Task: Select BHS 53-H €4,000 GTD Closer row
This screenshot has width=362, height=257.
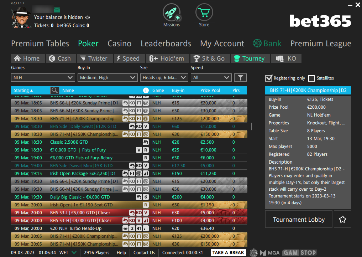Action: pyautogui.click(x=129, y=221)
